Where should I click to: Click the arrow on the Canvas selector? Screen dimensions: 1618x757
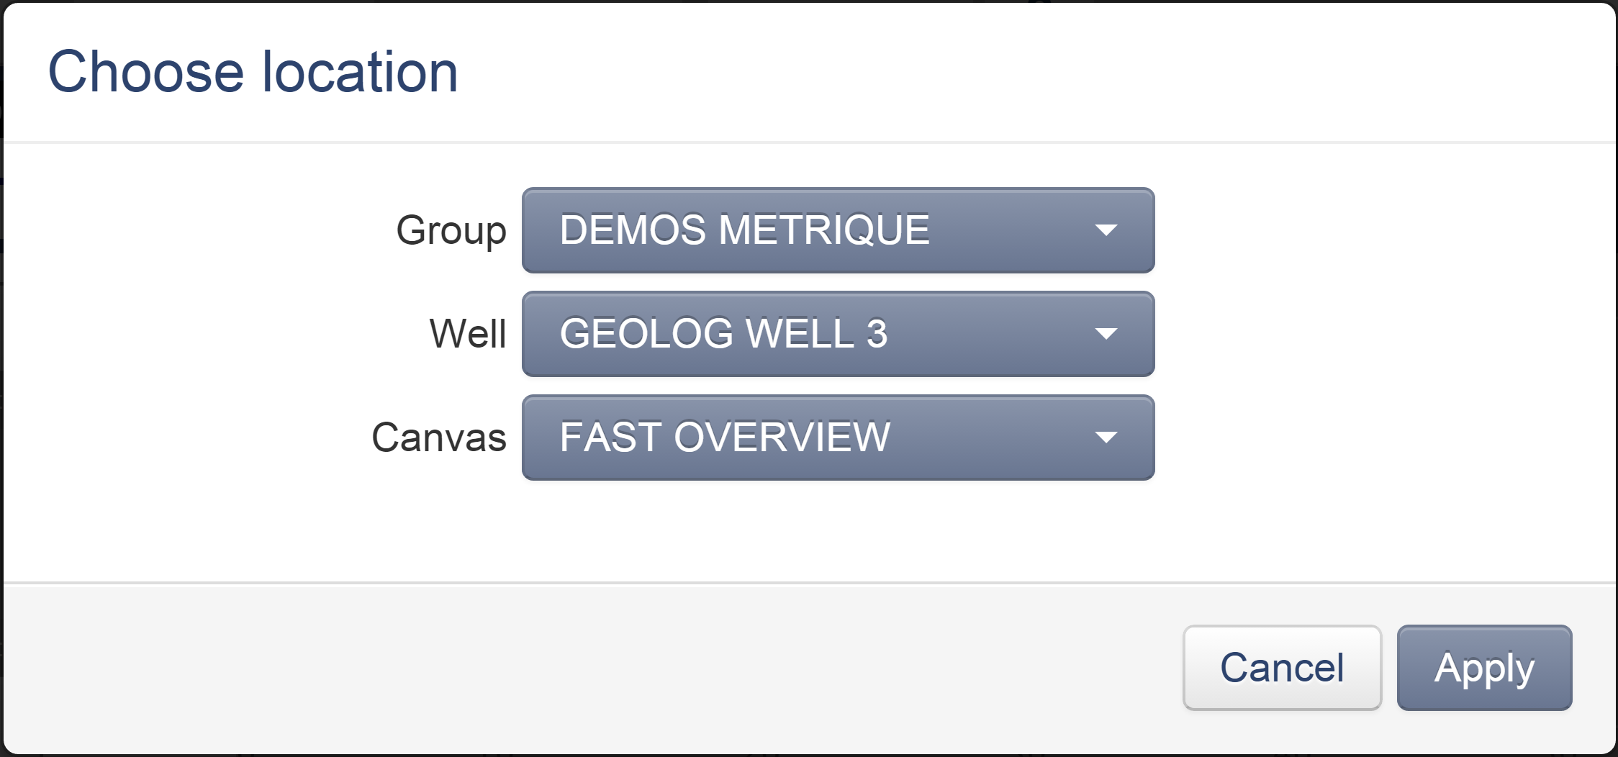click(1106, 436)
